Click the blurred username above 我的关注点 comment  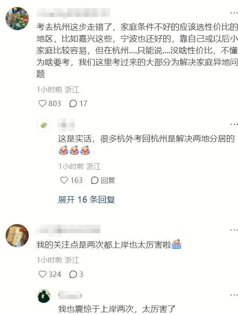pyautogui.click(x=68, y=230)
